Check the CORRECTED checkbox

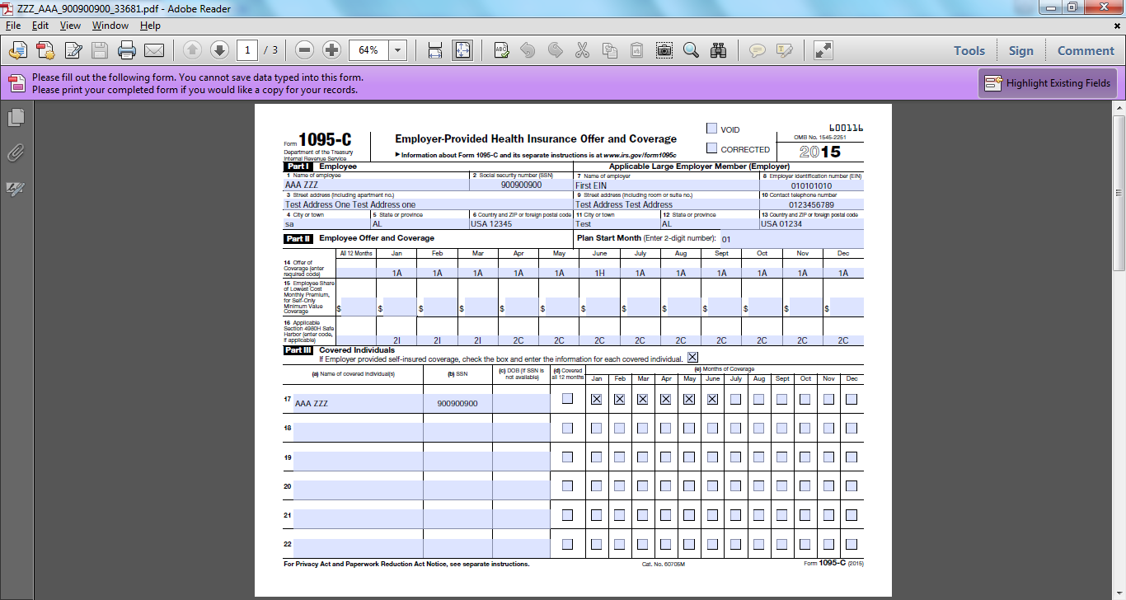tap(711, 148)
